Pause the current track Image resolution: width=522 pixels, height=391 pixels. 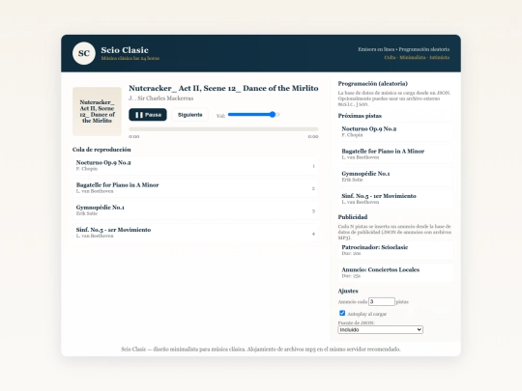(x=148, y=115)
